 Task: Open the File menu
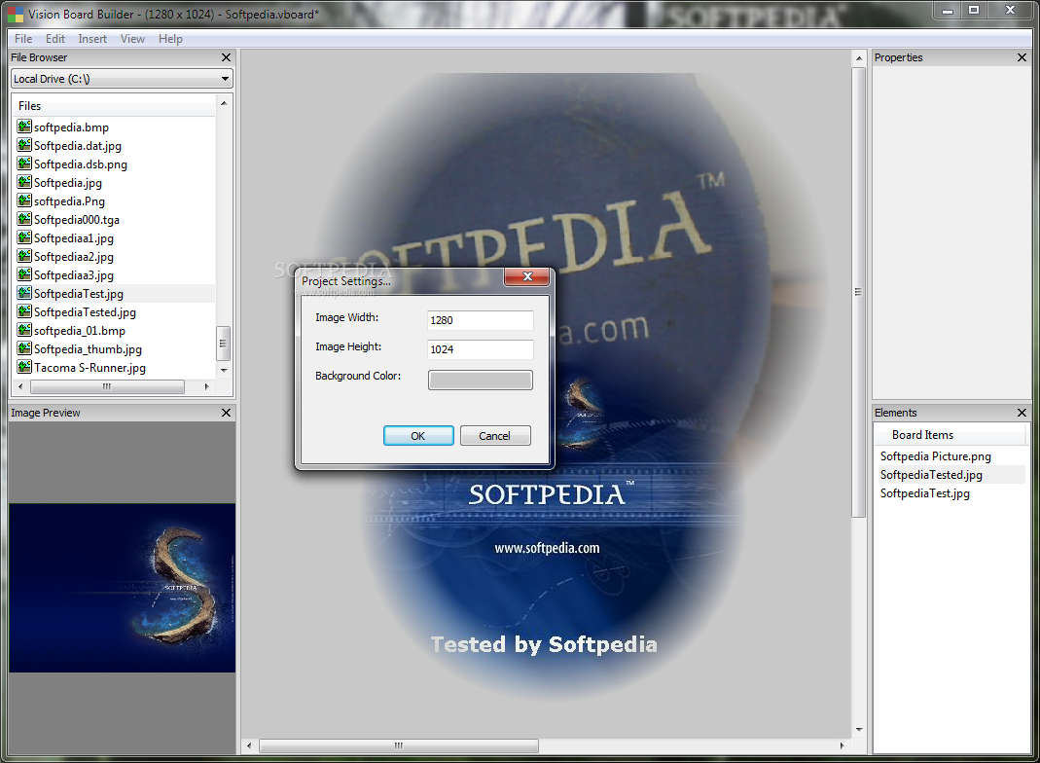click(x=23, y=39)
